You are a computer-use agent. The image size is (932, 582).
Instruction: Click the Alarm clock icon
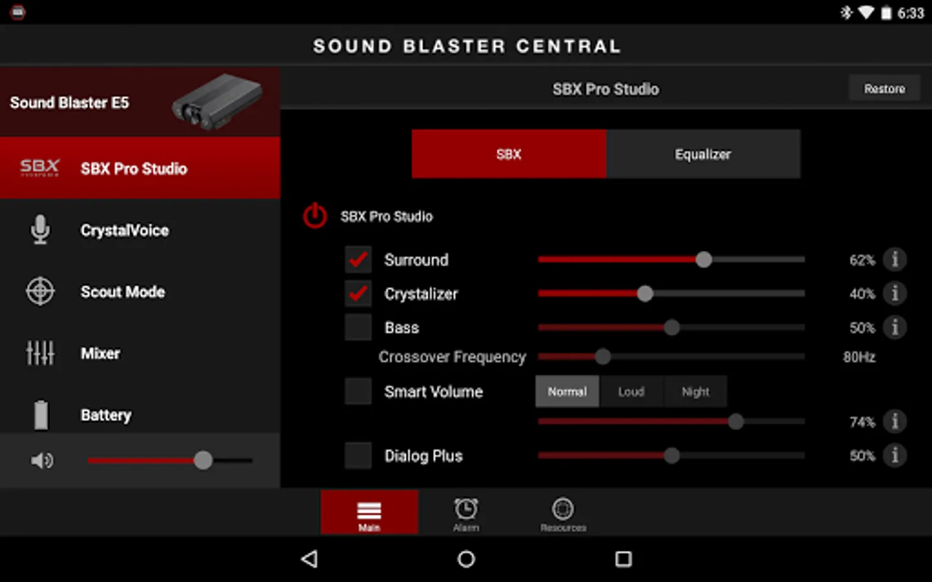[466, 509]
